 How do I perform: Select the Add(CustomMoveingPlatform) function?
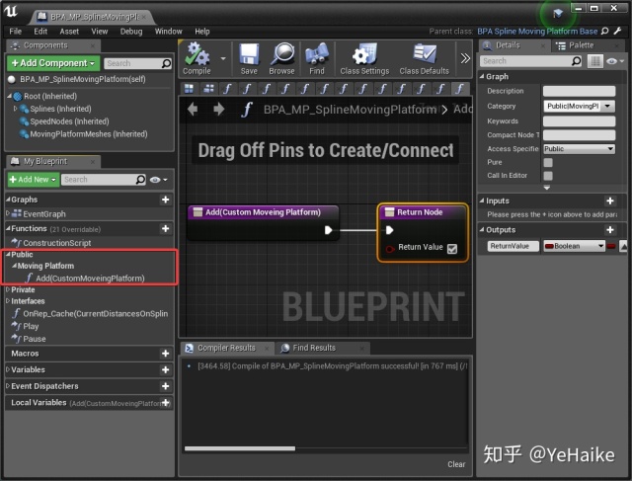[90, 279]
